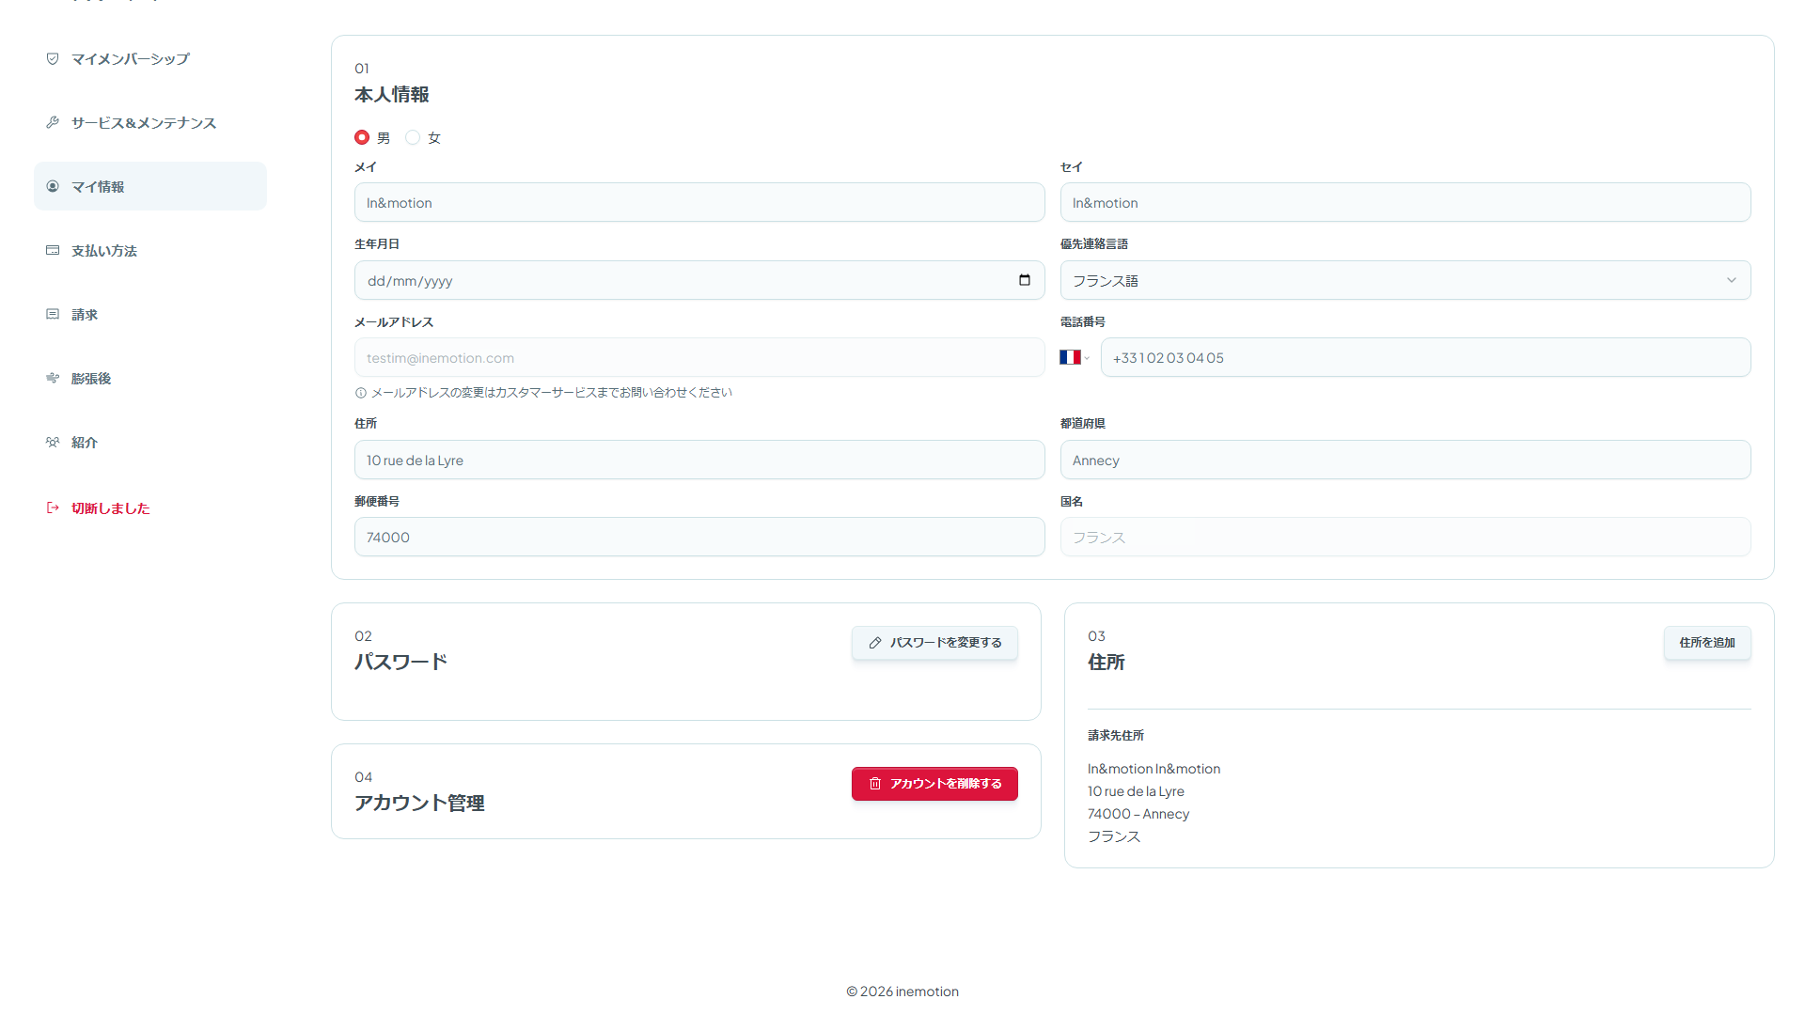Click the trash icon on アカウントを削除する

[x=875, y=784]
